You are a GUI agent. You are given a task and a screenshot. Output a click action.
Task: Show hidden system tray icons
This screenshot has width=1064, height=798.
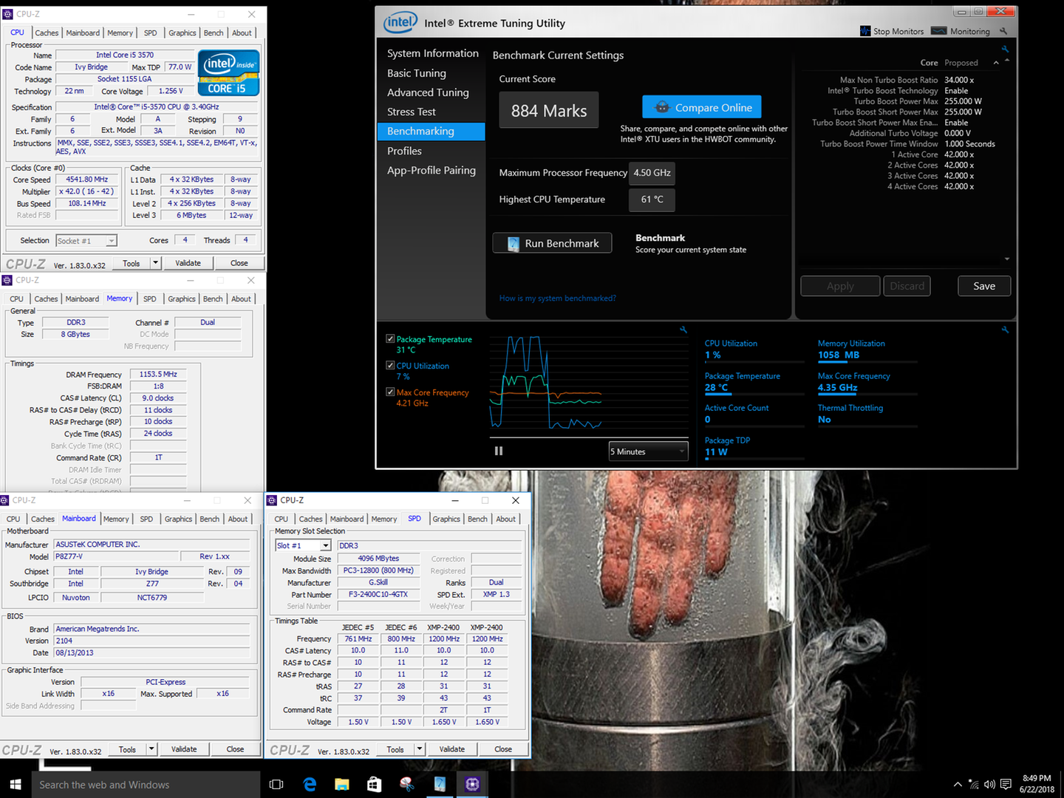click(958, 785)
